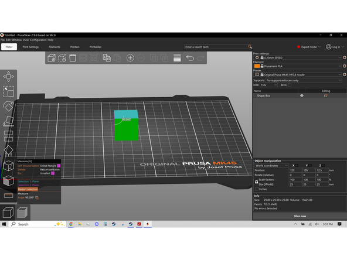Image resolution: width=347 pixels, height=260 pixels.
Task: Open the Supports dropdown menu
Action: coord(304,80)
